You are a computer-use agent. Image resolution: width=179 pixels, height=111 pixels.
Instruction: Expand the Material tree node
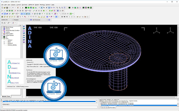2,29
